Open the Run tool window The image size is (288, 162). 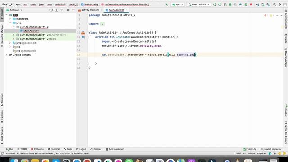coord(10,149)
